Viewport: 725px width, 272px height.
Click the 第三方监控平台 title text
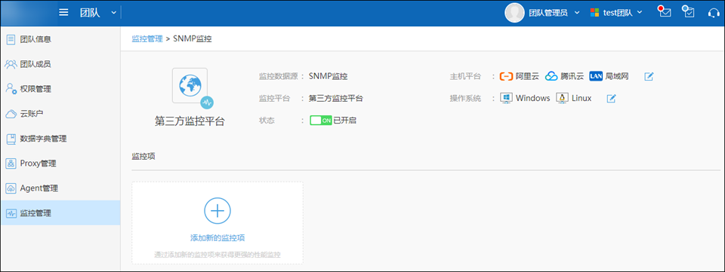click(190, 121)
